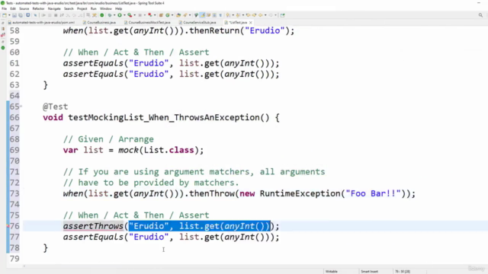Open the Back history dropdown arrow
488x274 pixels.
(x=265, y=15)
